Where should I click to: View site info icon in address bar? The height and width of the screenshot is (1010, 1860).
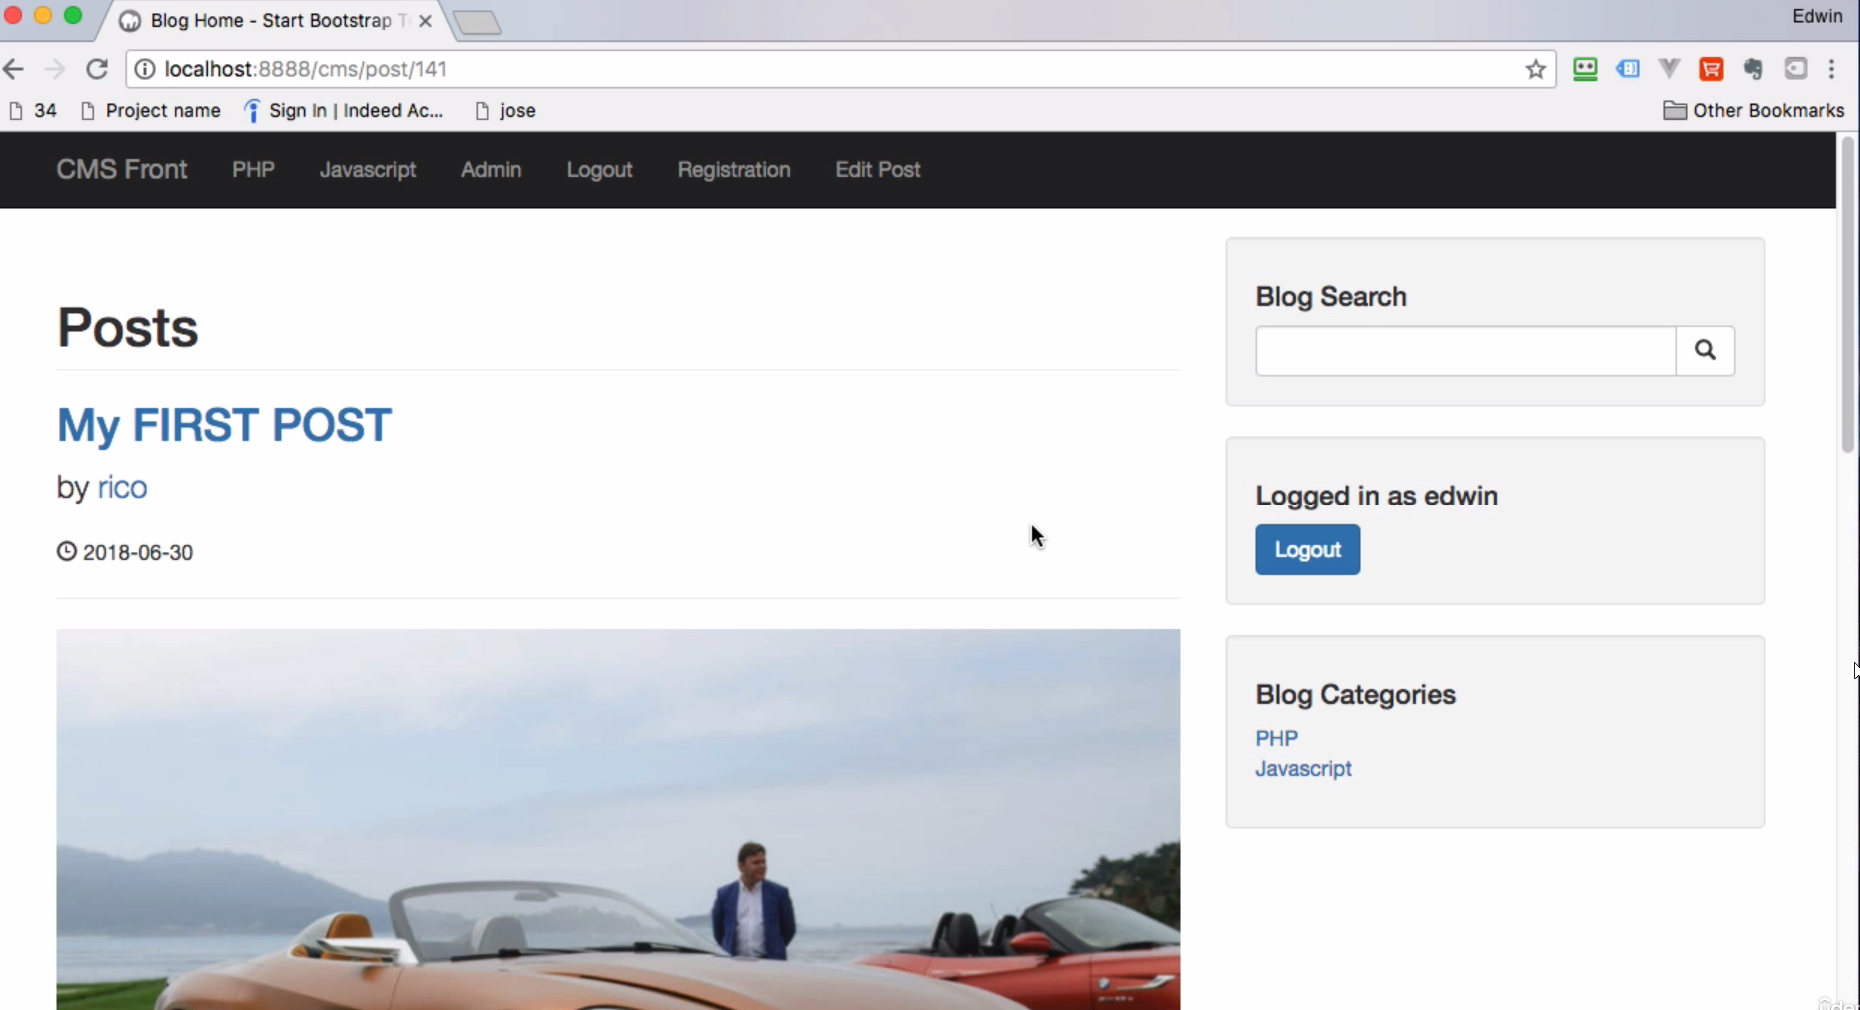145,69
